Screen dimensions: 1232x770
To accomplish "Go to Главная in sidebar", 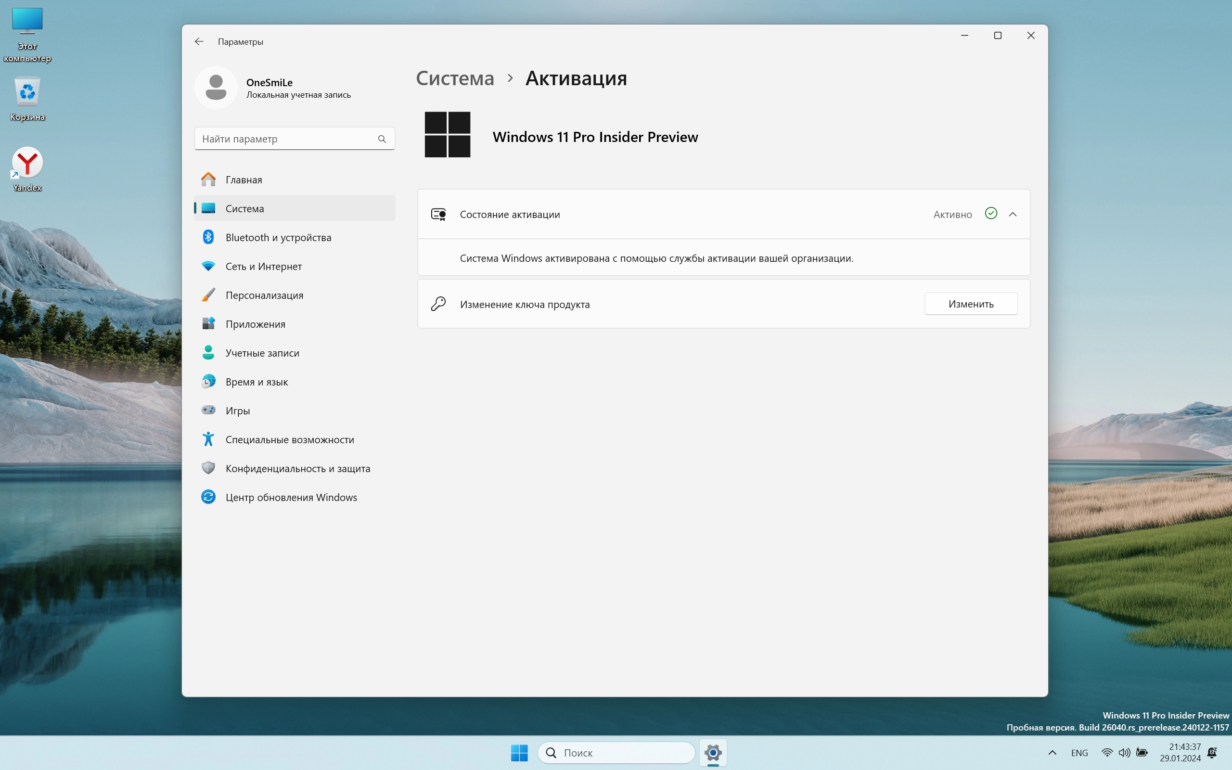I will pyautogui.click(x=244, y=180).
